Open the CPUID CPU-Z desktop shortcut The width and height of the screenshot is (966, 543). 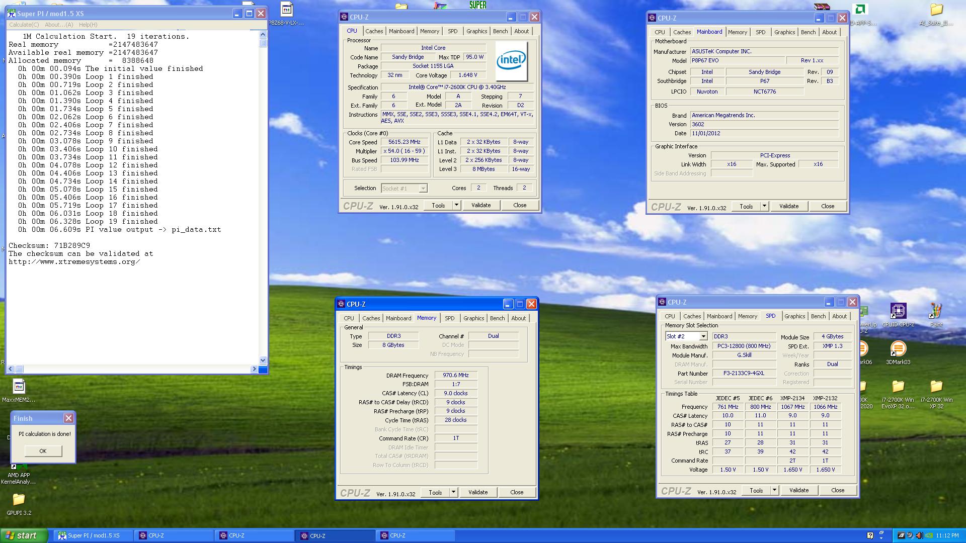899,315
